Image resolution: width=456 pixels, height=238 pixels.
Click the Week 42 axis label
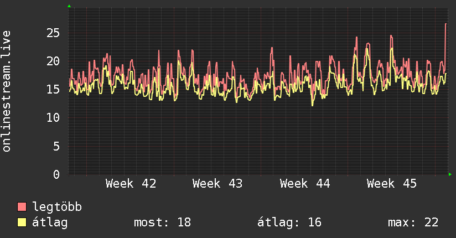[x=131, y=184]
